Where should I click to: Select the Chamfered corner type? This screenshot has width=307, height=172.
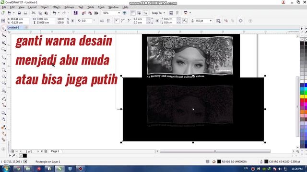click(x=129, y=21)
